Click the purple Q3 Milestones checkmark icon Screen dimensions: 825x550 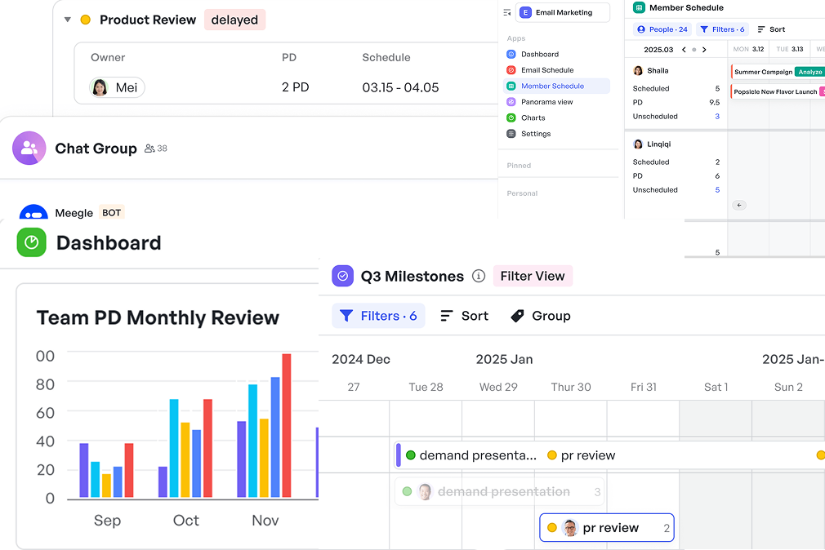[x=342, y=276]
